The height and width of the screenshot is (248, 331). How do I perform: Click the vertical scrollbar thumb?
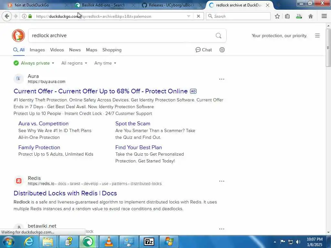point(328,48)
